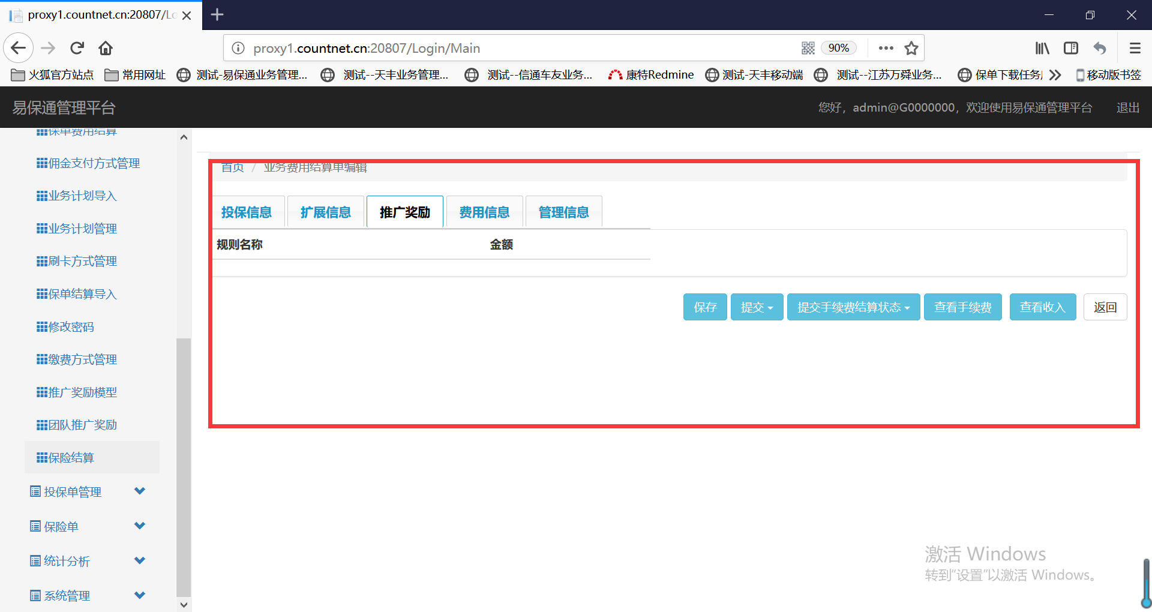The height and width of the screenshot is (612, 1152).
Task: Open 保单结算导入 in sidebar
Action: pos(77,294)
